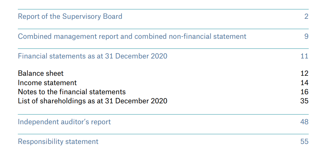Open Responsibility statement entry
Screen dimensions: 322x163
[58, 141]
